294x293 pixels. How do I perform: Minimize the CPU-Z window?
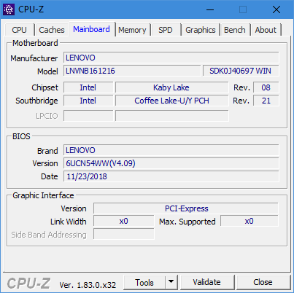(210, 9)
